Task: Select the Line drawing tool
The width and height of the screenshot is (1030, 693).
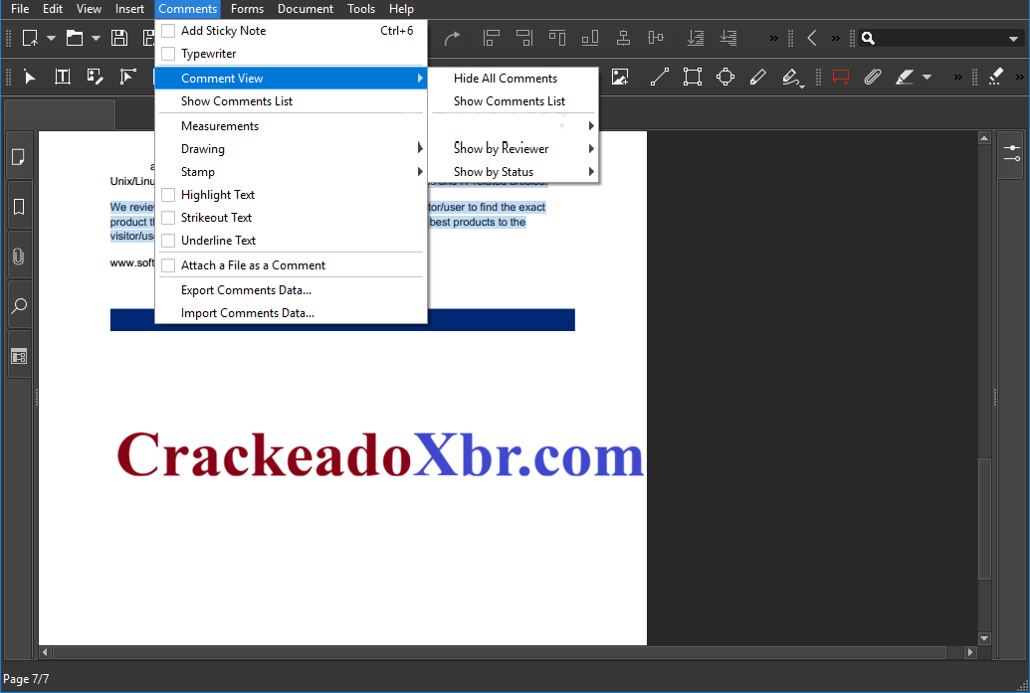Action: (x=659, y=77)
